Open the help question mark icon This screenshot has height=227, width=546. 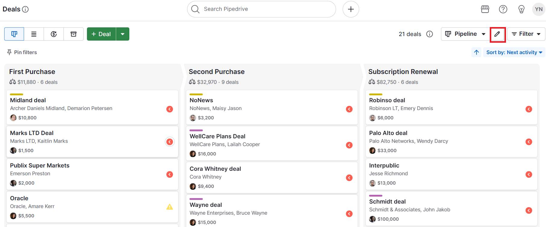pos(503,9)
